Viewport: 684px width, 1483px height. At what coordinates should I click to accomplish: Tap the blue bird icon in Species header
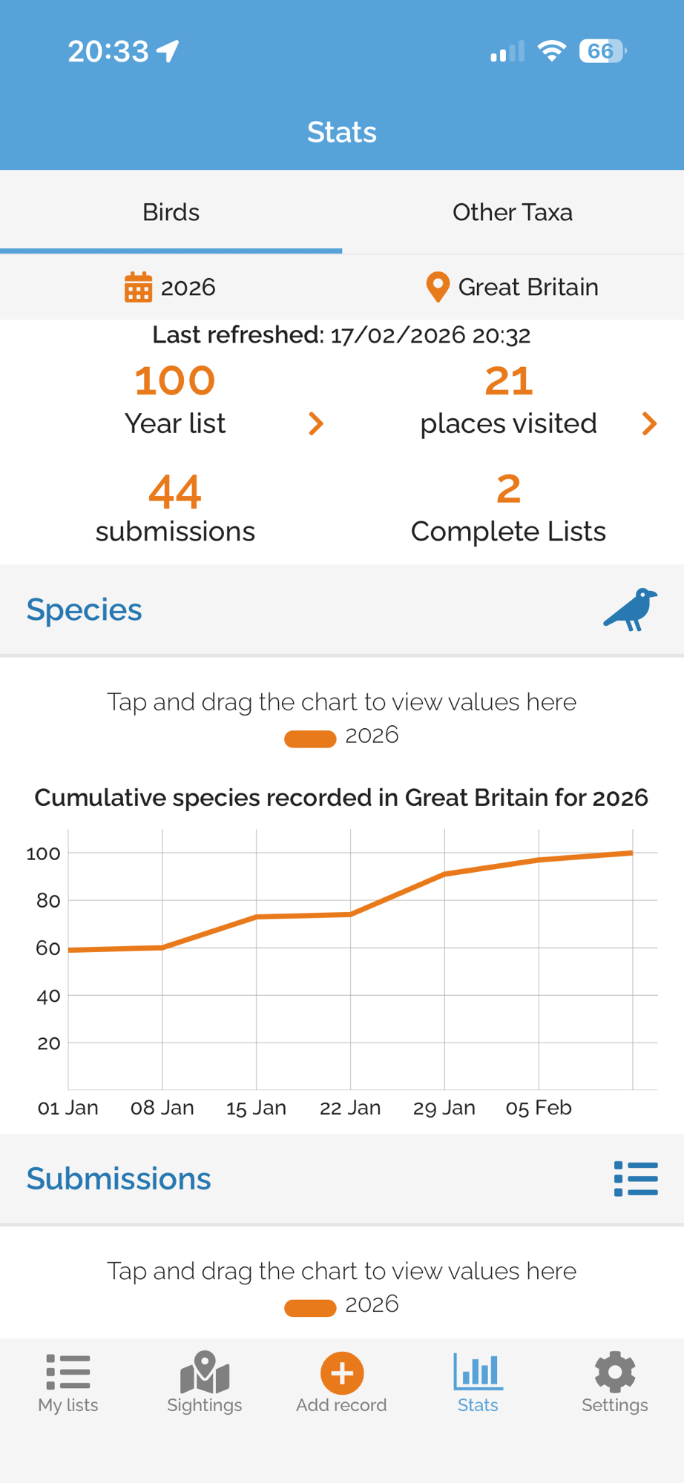(x=630, y=610)
